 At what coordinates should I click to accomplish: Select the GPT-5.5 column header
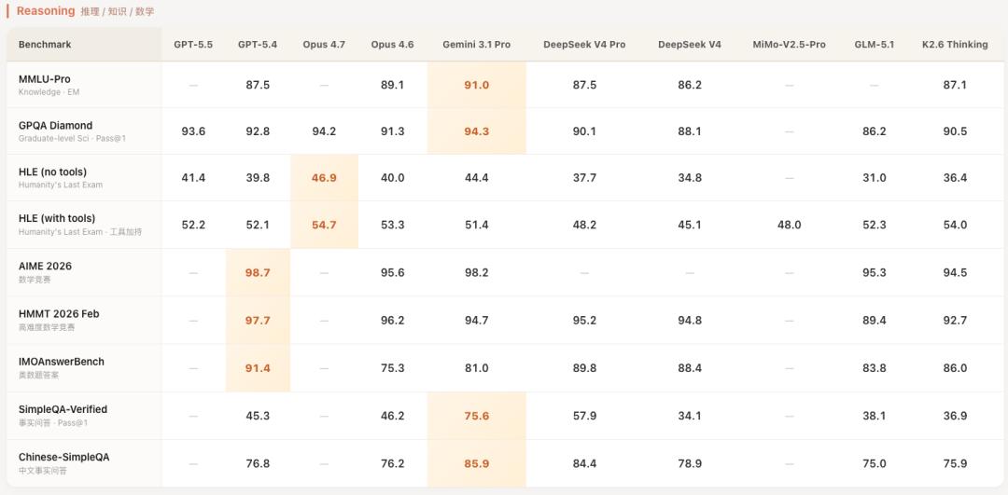[x=193, y=45]
